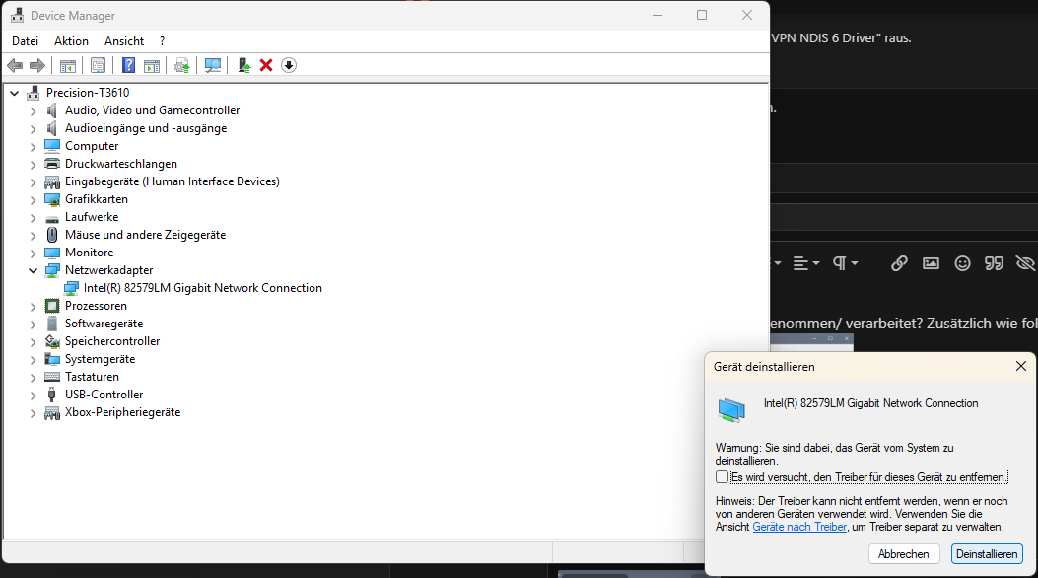Expand the Xbox-Peripheriegeräte chevron

point(34,413)
